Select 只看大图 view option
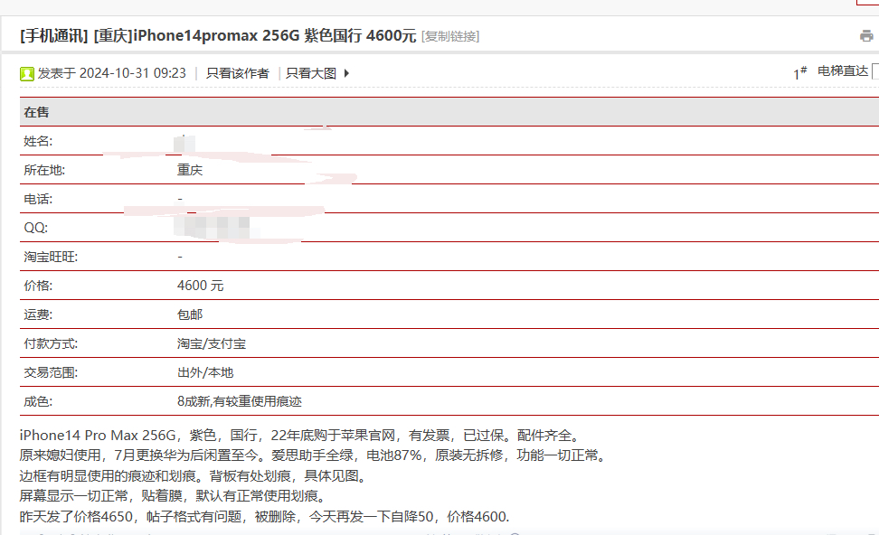The width and height of the screenshot is (879, 535). (x=311, y=73)
